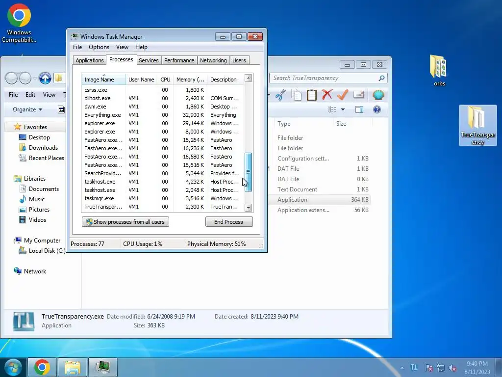Switch to the Networking tab
502x377 pixels.
(x=213, y=60)
